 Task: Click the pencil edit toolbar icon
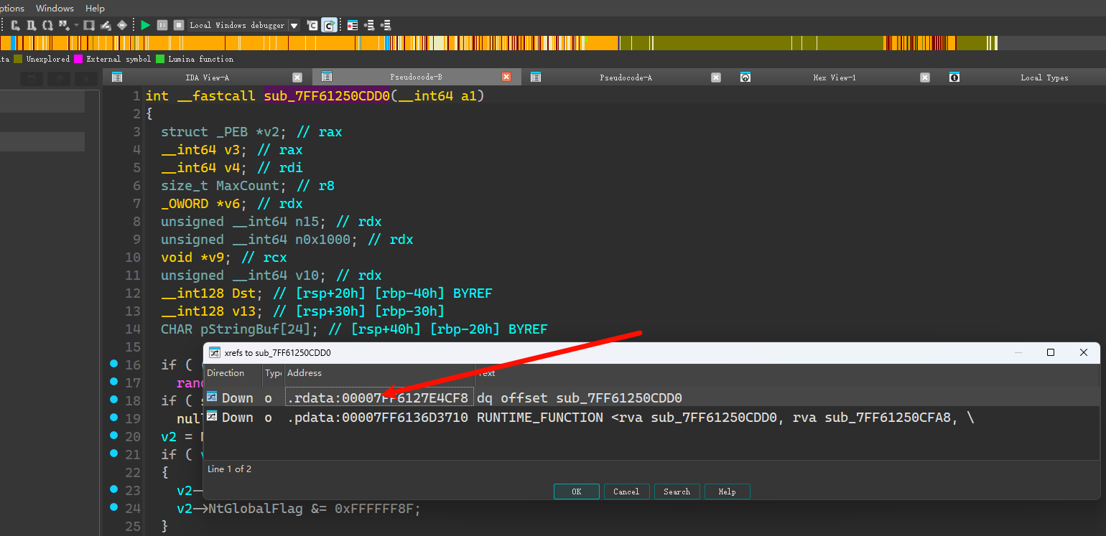[x=106, y=25]
